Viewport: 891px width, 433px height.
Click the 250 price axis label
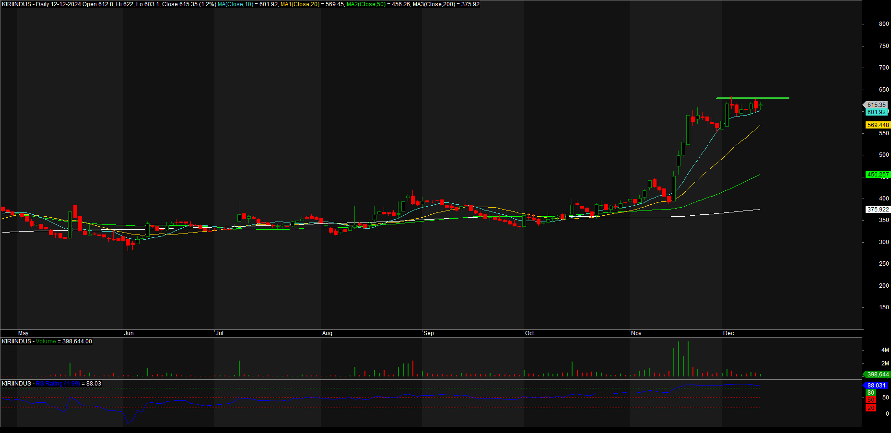[x=884, y=264]
